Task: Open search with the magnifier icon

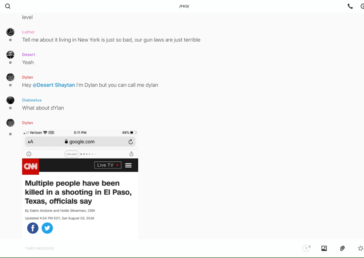Action: 8,6
